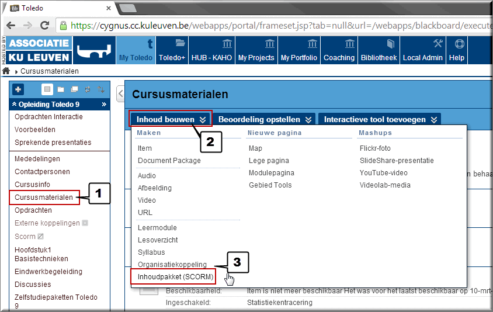493x312 pixels.
Task: Click the reorder menu arrows icon
Action: (x=101, y=89)
